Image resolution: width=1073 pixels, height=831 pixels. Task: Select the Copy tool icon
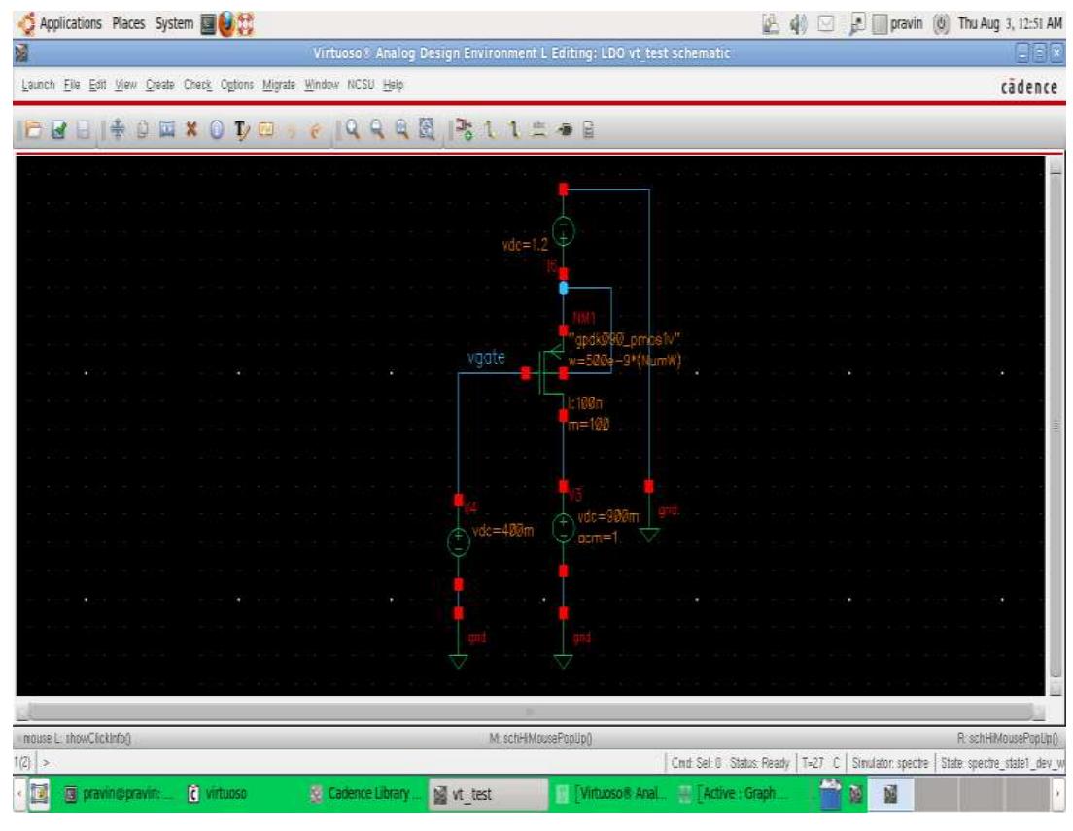142,129
